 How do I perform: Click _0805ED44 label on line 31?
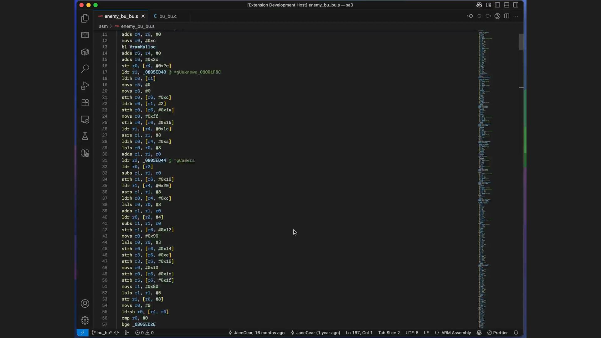pyautogui.click(x=155, y=161)
